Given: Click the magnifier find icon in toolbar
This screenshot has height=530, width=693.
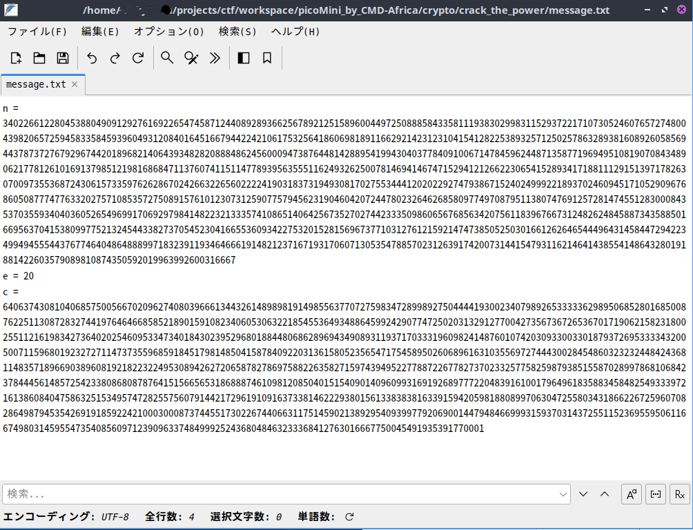Looking at the screenshot, I should coord(167,58).
